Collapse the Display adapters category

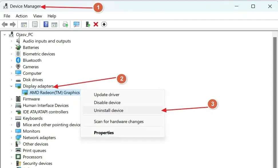11,86
